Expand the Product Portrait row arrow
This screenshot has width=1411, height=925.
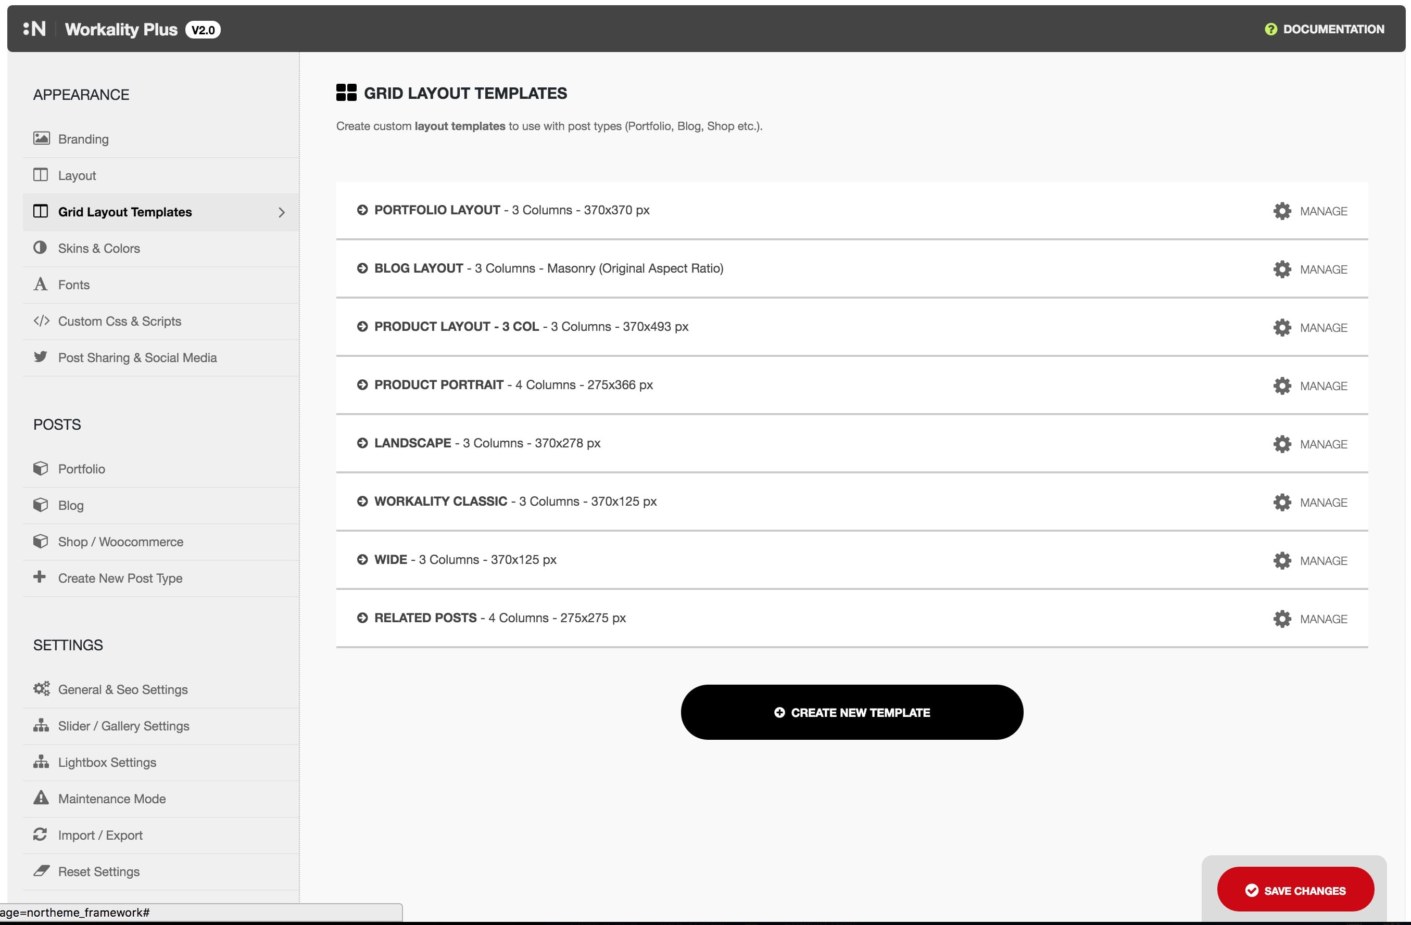[x=362, y=384]
